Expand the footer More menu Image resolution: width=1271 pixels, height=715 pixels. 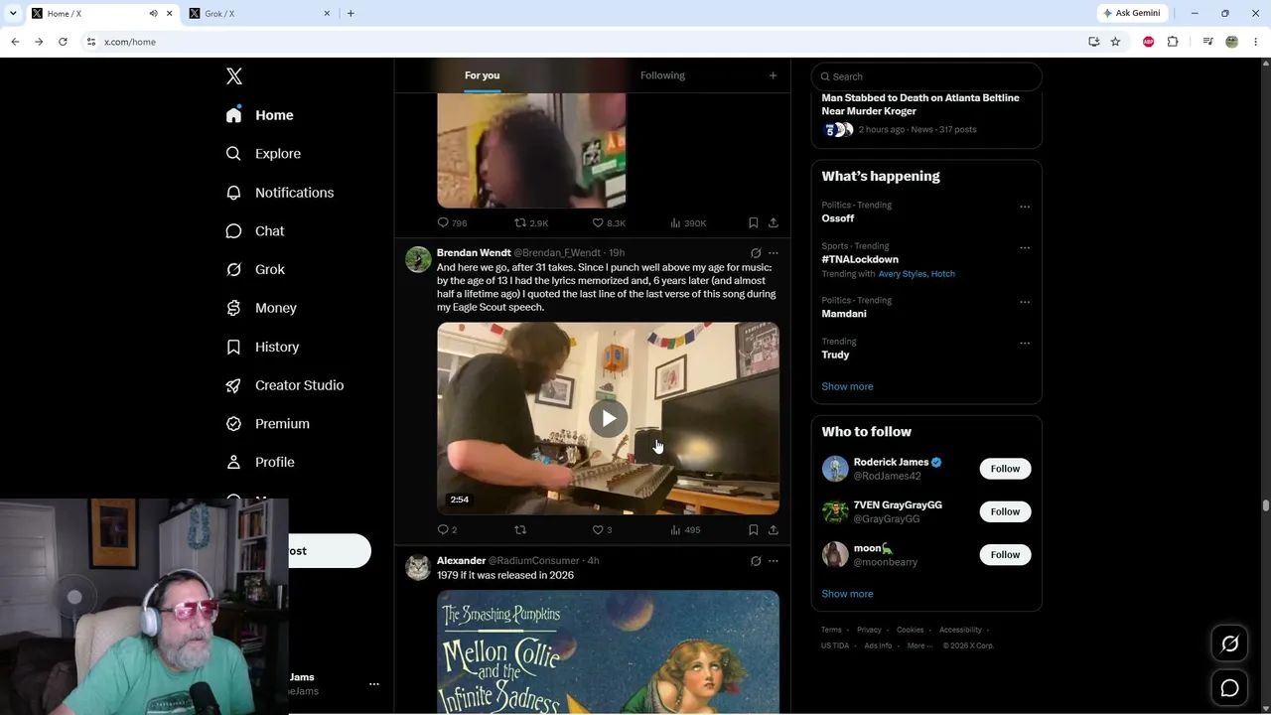point(919,645)
